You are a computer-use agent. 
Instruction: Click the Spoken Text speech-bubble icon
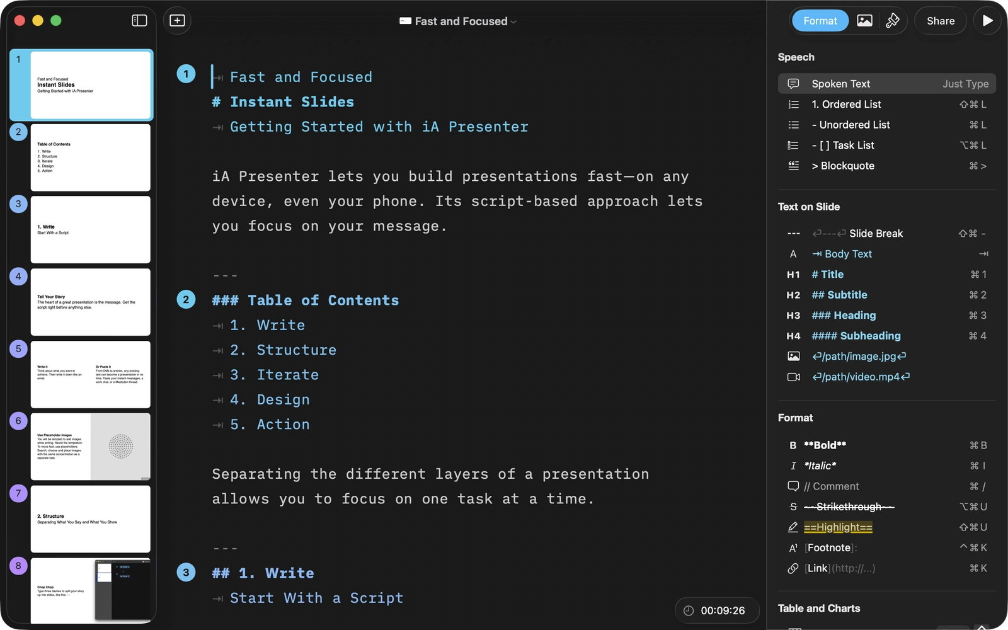tap(793, 84)
